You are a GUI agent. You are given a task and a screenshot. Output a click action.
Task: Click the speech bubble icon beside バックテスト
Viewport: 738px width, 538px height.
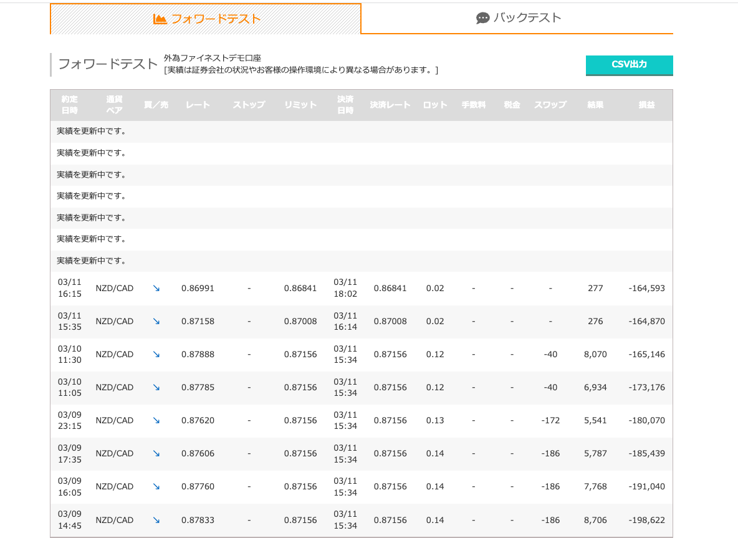point(482,19)
